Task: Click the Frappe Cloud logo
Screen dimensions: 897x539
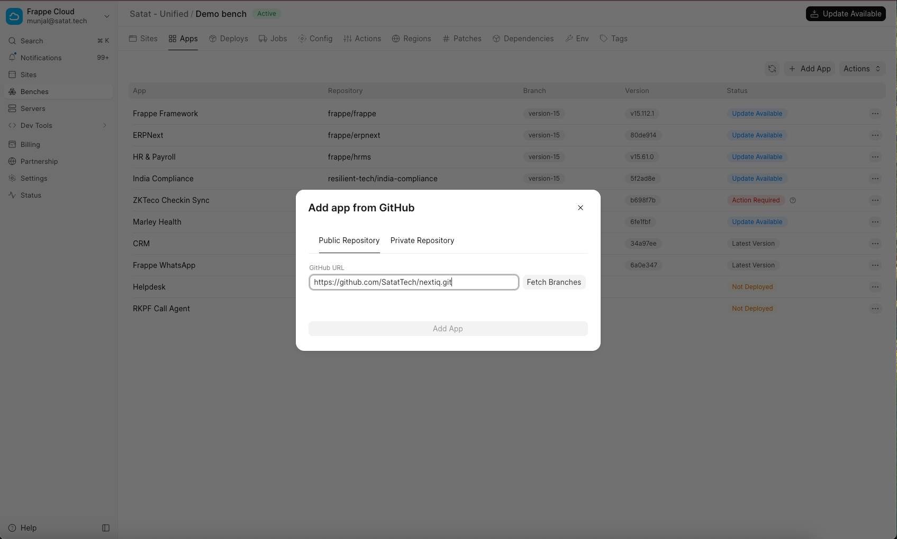Action: 14,16
